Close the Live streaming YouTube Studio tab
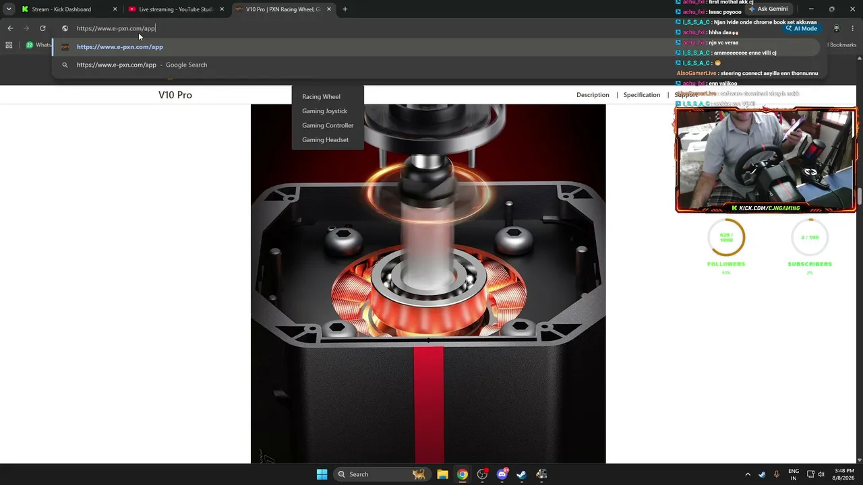The width and height of the screenshot is (863, 485). click(x=222, y=9)
